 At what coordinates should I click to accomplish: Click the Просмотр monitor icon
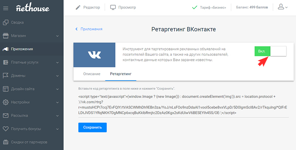[113, 7]
